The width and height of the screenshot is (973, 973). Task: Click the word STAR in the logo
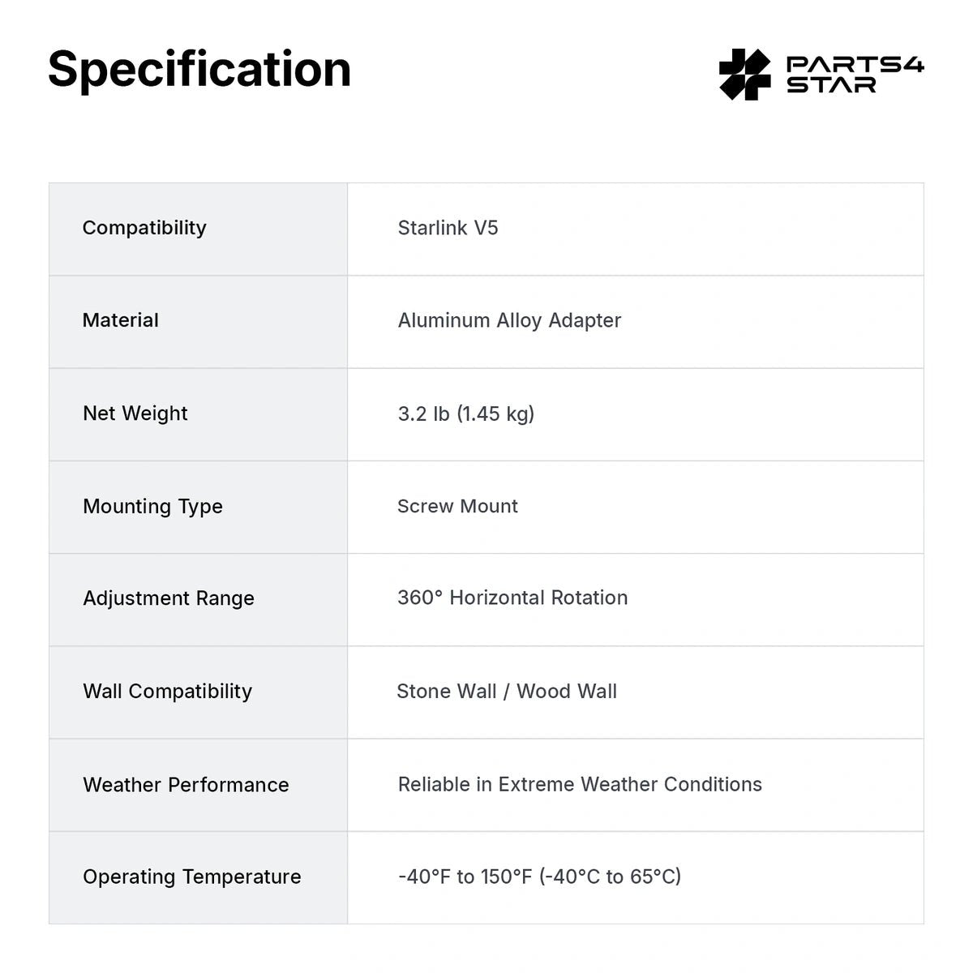(x=831, y=85)
